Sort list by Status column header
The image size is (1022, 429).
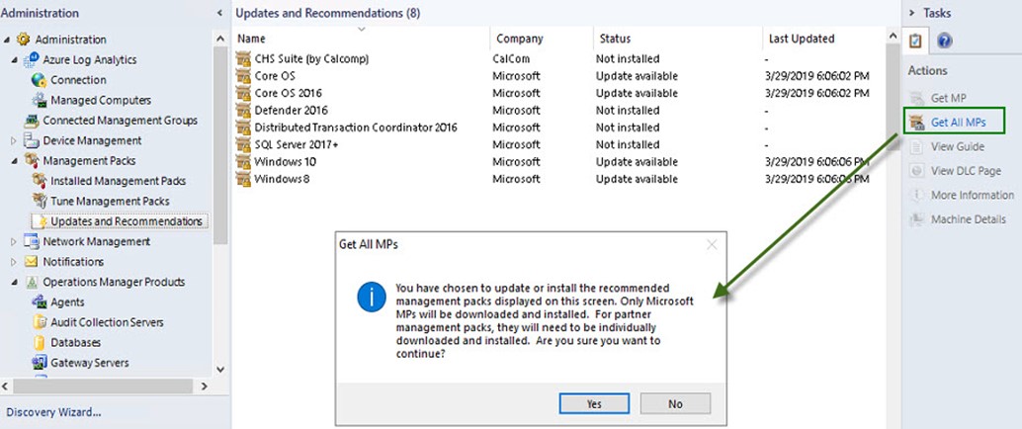click(x=614, y=39)
